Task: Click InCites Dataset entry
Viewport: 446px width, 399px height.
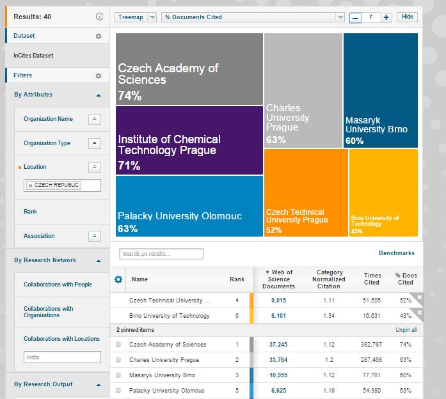Action: 33,56
